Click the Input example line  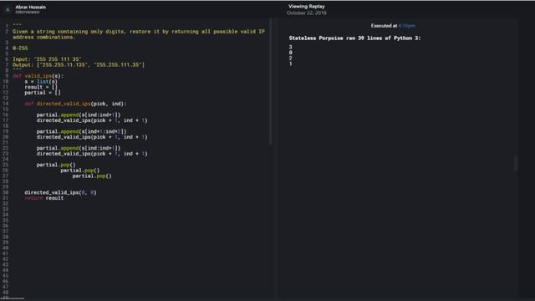tap(47, 59)
